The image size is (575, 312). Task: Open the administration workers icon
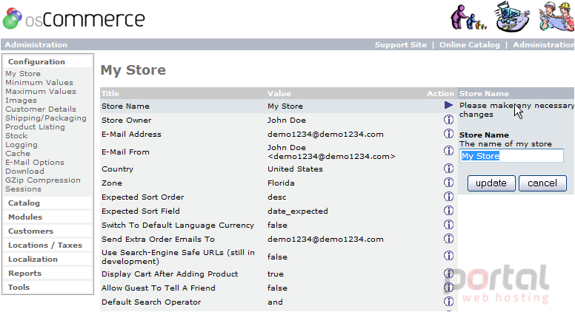(x=556, y=17)
